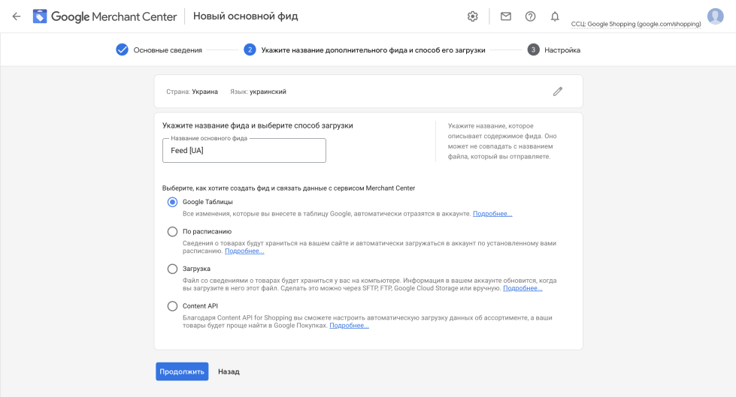Click the heading Укажите название фида и выберите способ загрузки
This screenshot has width=736, height=397.
[x=258, y=125]
